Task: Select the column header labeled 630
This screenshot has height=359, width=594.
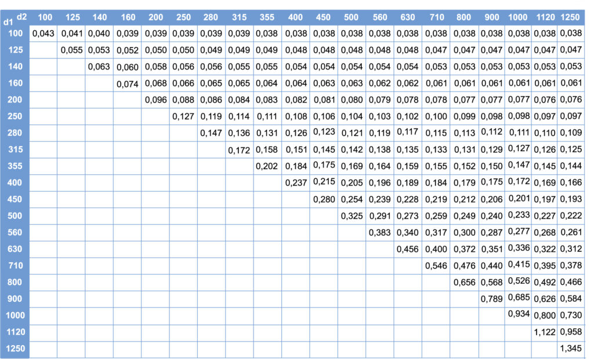Action: [408, 17]
